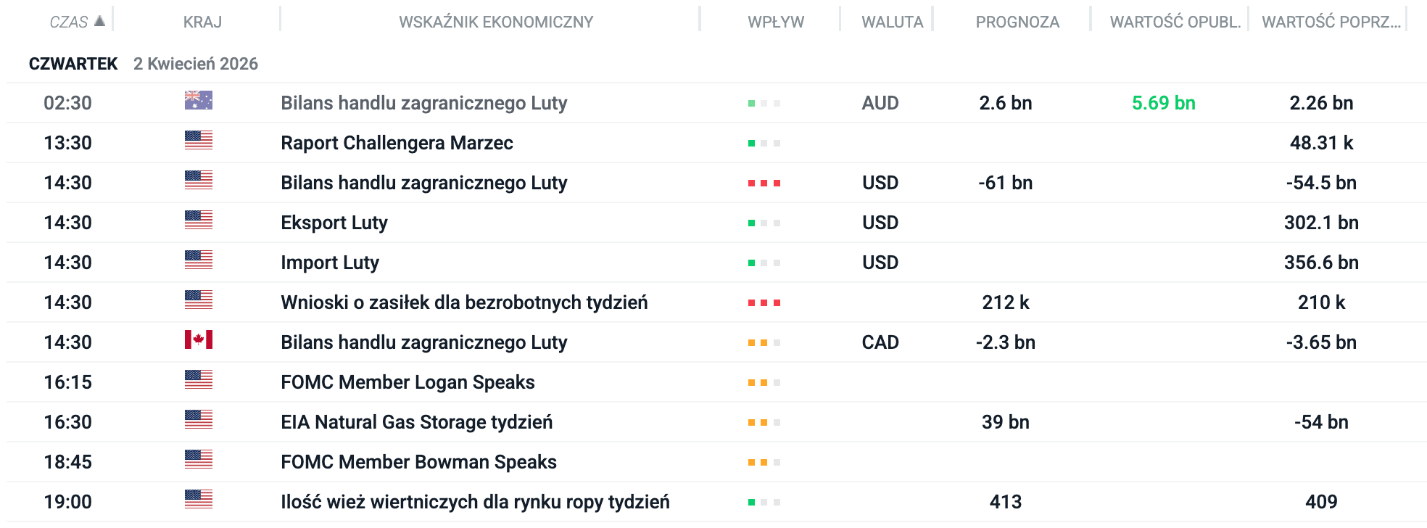Screen dimensions: 1427x528
Task: Open FOMC Member Bowman Speaks event
Action: pyautogui.click(x=418, y=462)
